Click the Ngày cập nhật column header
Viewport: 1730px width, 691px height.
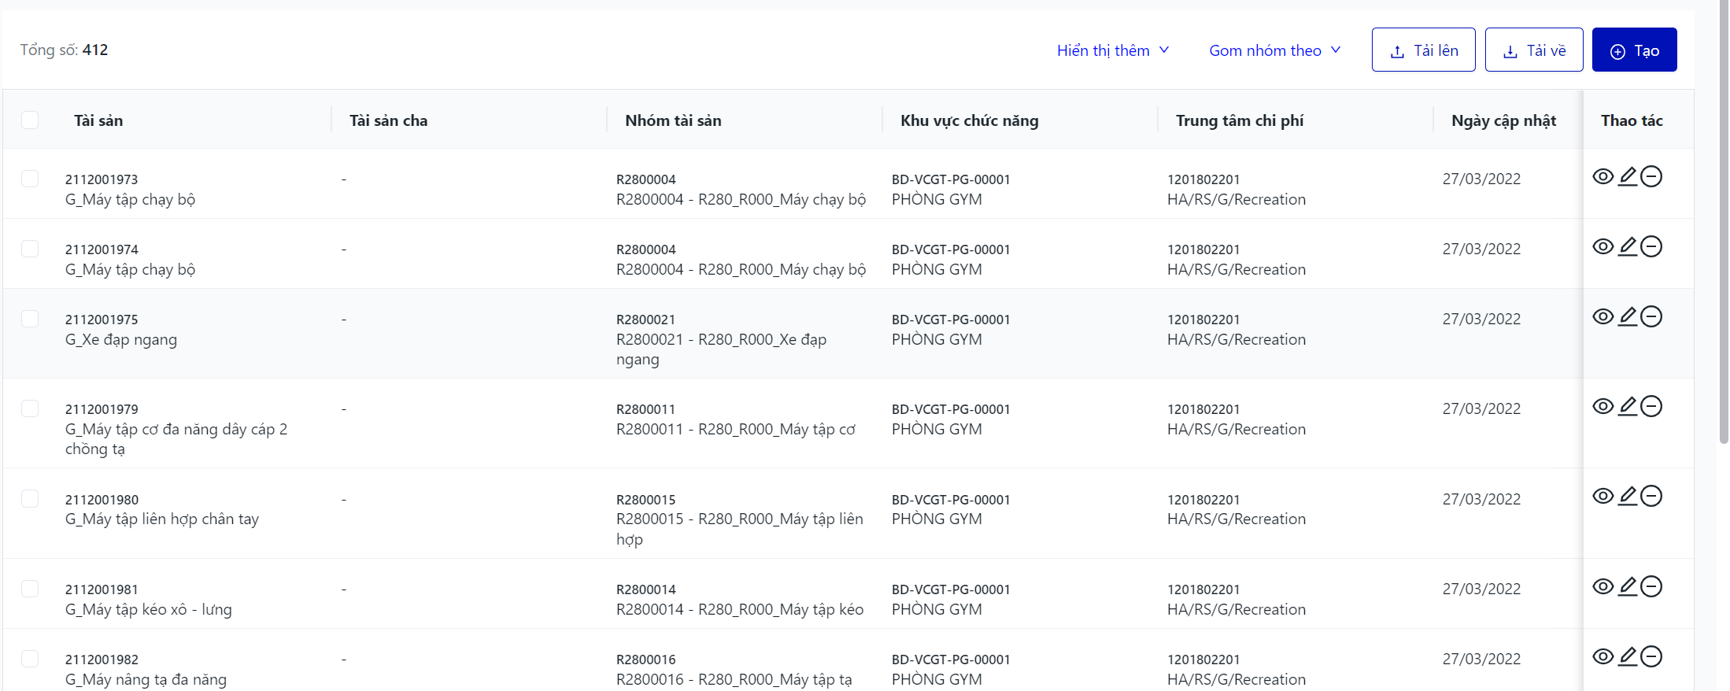(1503, 120)
